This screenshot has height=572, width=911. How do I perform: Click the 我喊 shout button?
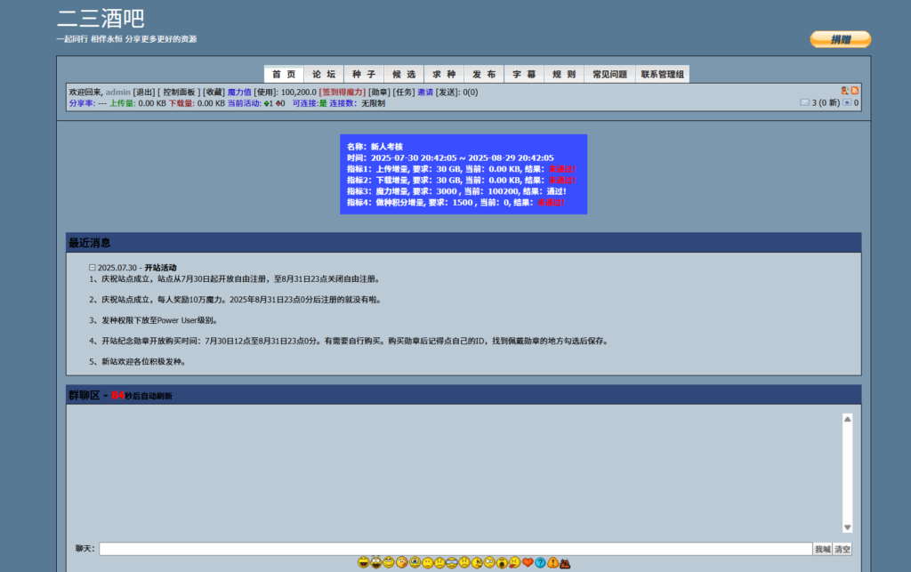pyautogui.click(x=822, y=549)
